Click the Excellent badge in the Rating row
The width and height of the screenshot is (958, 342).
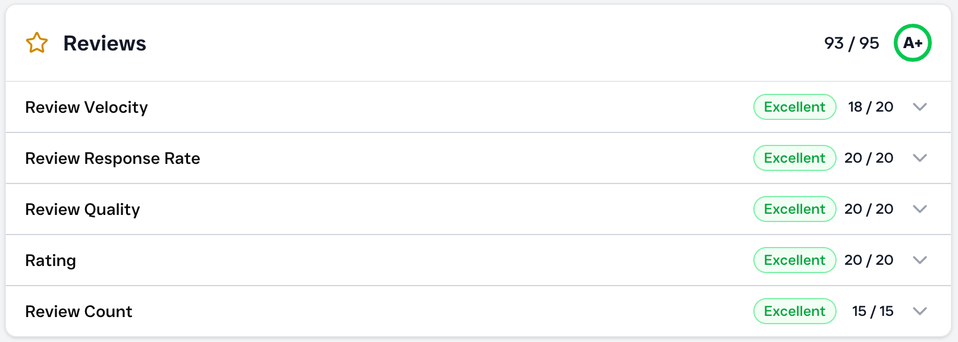[794, 260]
